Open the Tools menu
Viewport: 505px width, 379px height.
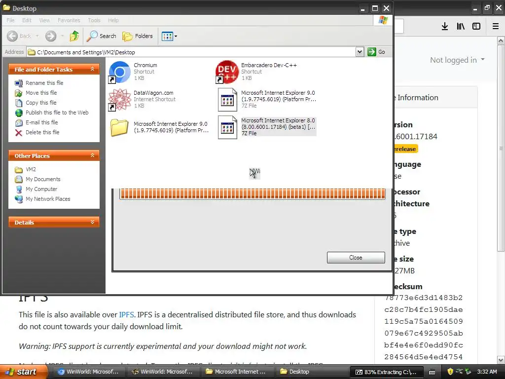[94, 20]
